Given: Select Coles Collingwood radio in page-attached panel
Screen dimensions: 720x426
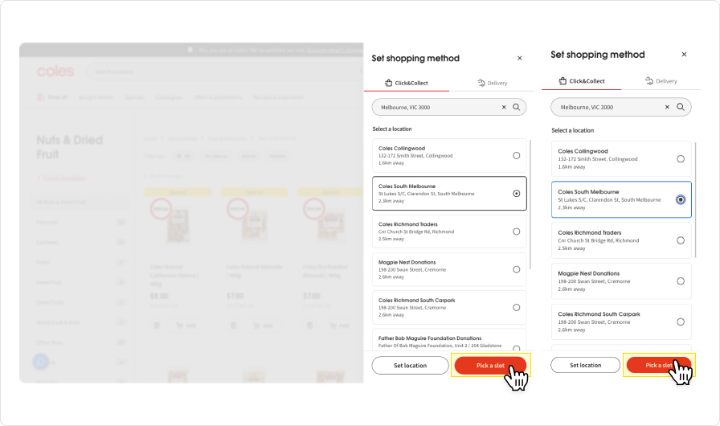Looking at the screenshot, I should tap(516, 156).
